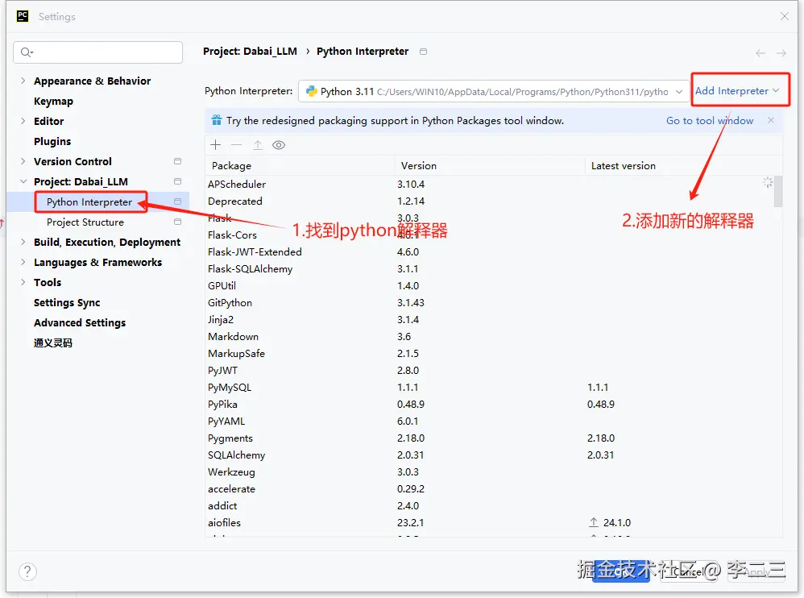Select the Flask-JWT-Extended package row
Screen dimensions: 804x598
tap(490, 251)
